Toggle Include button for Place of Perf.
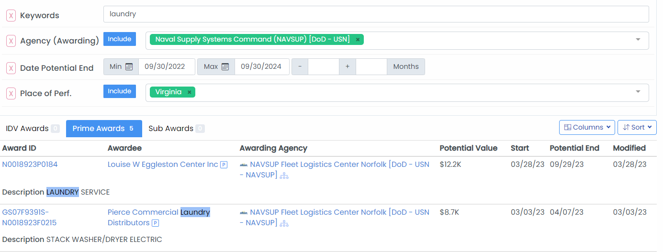 point(120,91)
